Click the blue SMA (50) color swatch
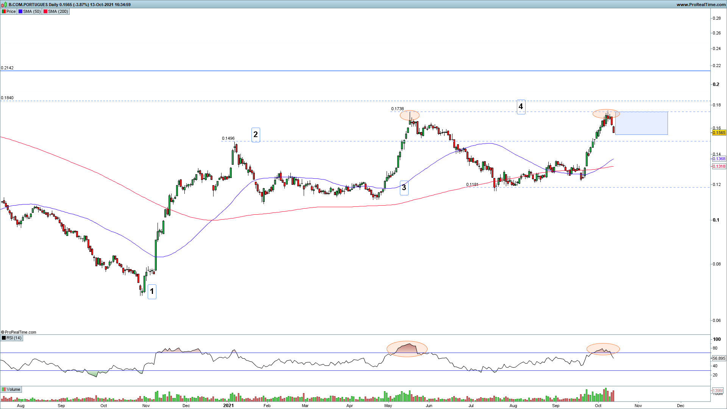The width and height of the screenshot is (727, 409). [x=20, y=11]
